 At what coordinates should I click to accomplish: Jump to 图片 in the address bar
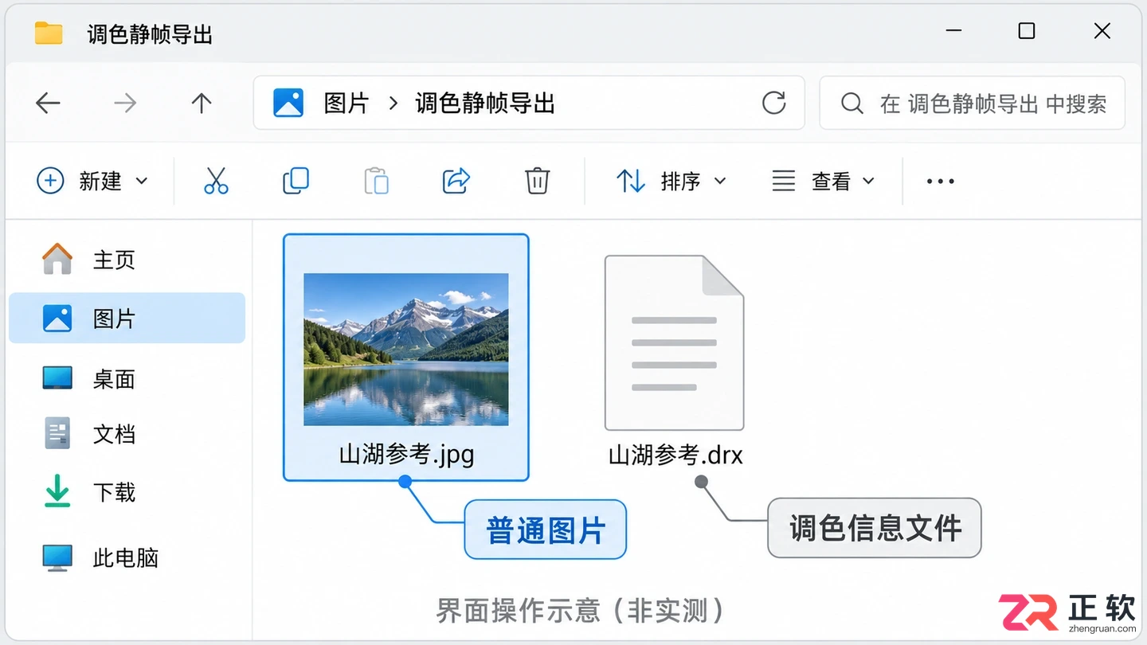(x=346, y=103)
